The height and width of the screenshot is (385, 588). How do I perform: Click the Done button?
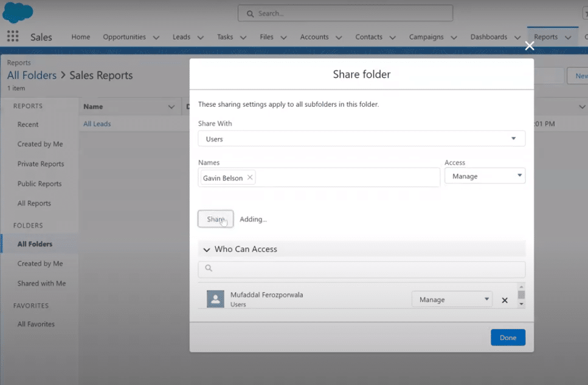508,338
